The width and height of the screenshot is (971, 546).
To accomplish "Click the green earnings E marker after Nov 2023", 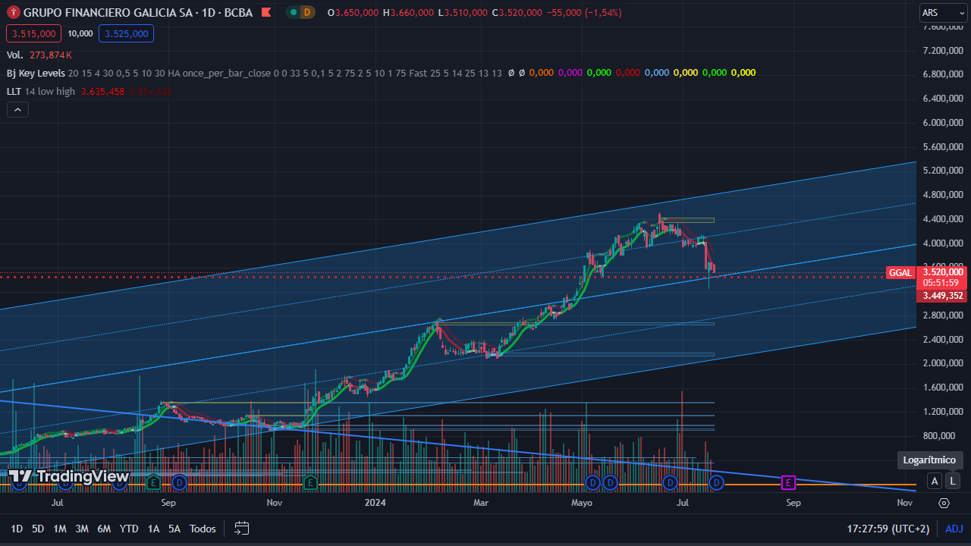I will click(310, 482).
